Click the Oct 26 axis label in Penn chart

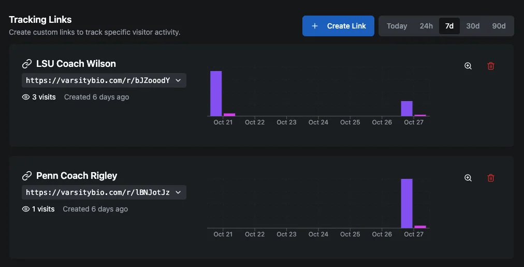point(382,234)
